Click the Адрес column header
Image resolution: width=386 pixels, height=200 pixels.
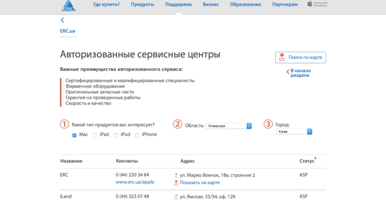187,161
